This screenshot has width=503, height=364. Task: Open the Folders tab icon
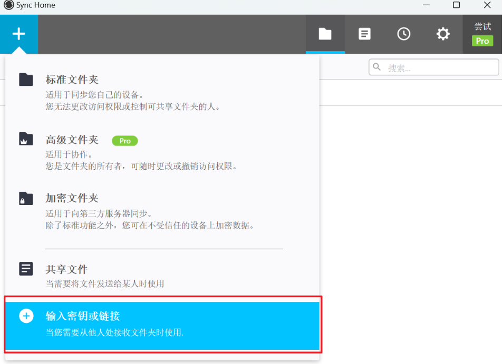(x=325, y=34)
